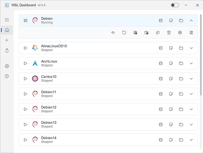
Task: Open terminal for ArchLinux
Action: pos(161,63)
